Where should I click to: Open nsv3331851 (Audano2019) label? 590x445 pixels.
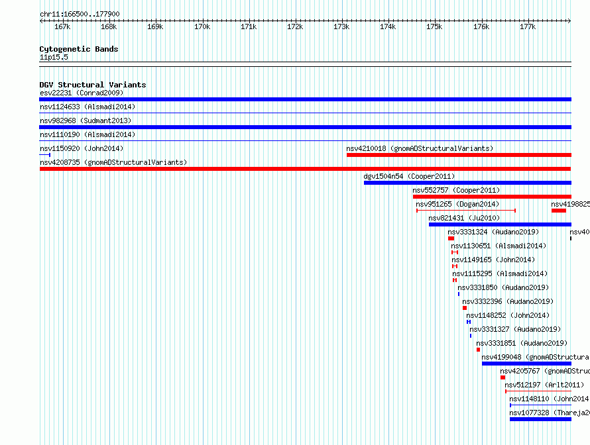tap(522, 343)
